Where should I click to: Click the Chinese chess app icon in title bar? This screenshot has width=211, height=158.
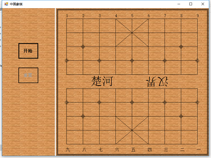(x=6, y=4)
